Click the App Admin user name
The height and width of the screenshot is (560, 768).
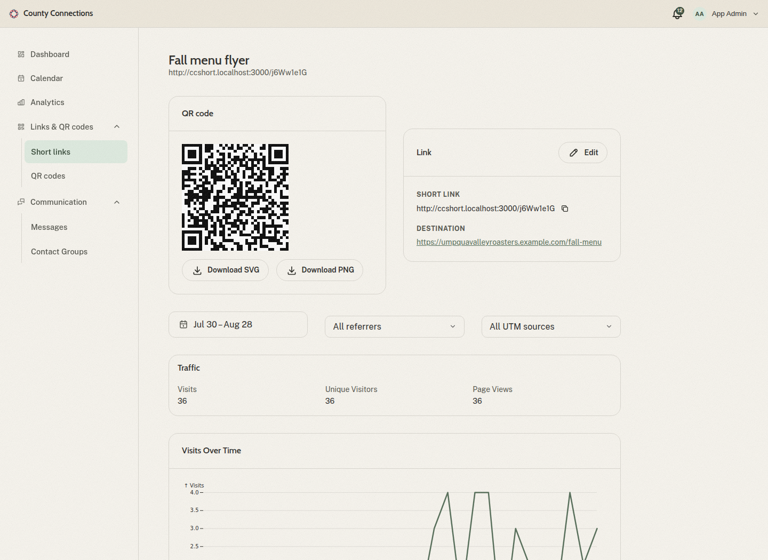[x=729, y=14]
